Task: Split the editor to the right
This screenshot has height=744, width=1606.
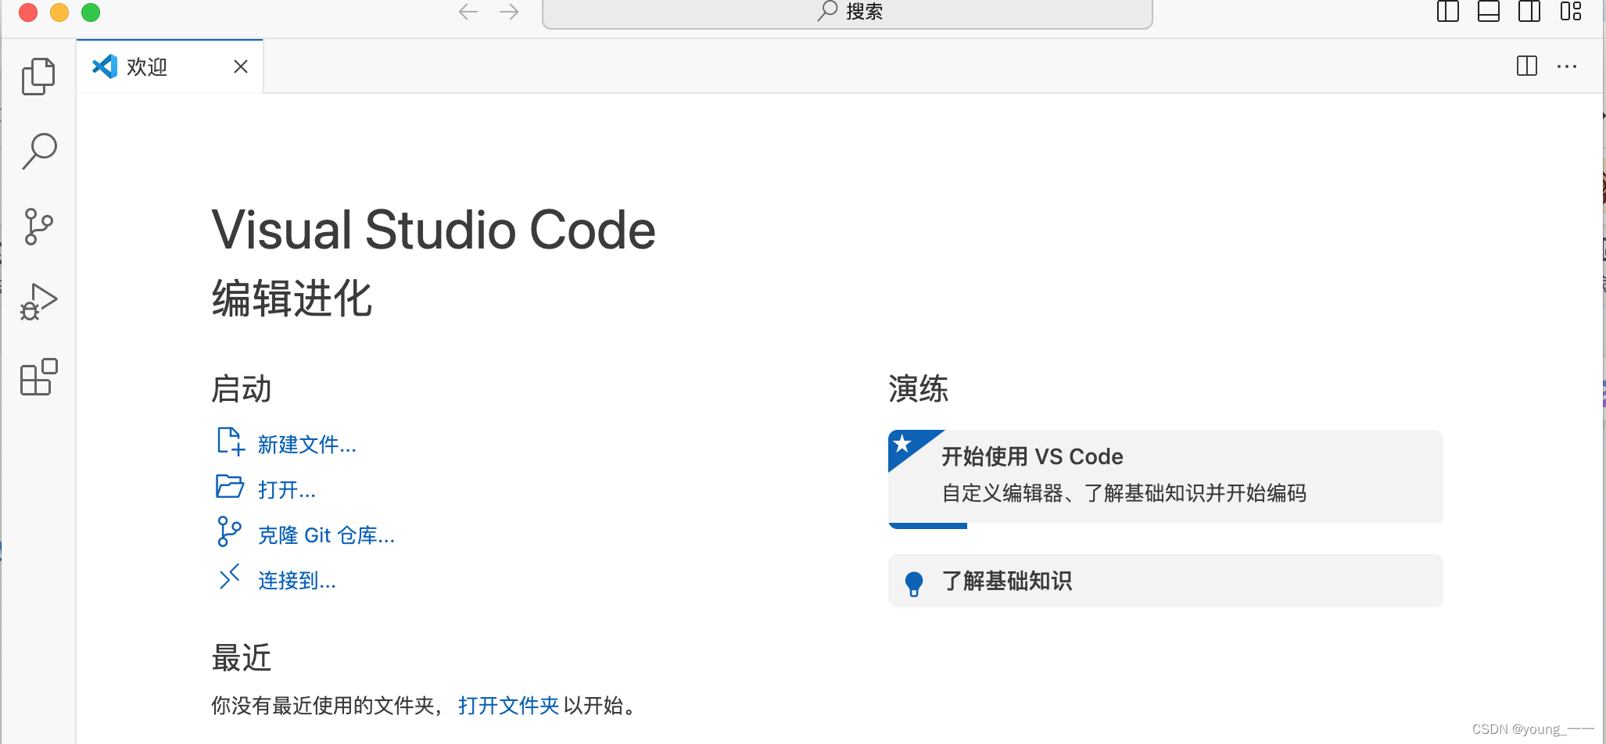Action: (x=1527, y=66)
